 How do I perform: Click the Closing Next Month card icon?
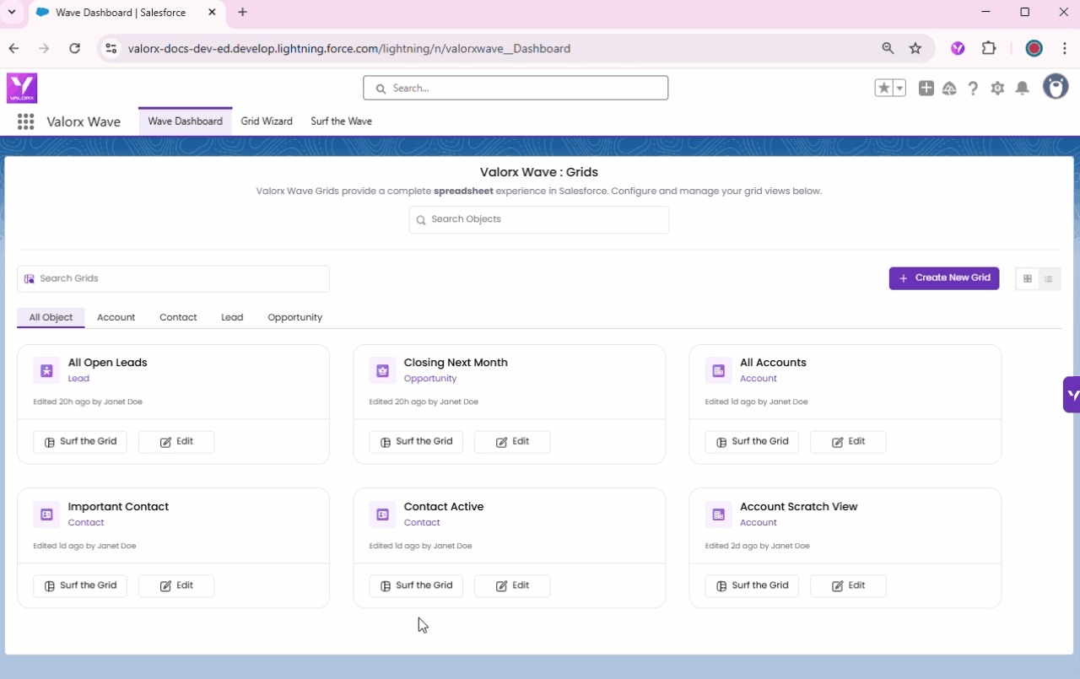(382, 370)
